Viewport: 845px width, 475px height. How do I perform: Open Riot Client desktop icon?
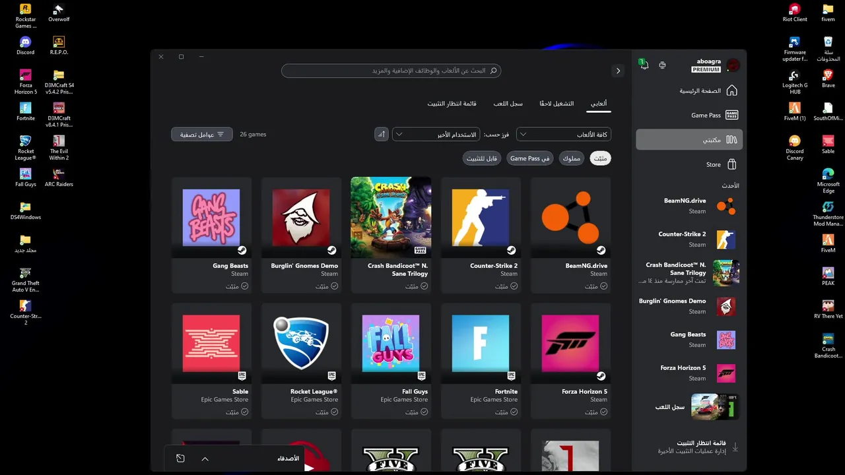[x=795, y=13]
